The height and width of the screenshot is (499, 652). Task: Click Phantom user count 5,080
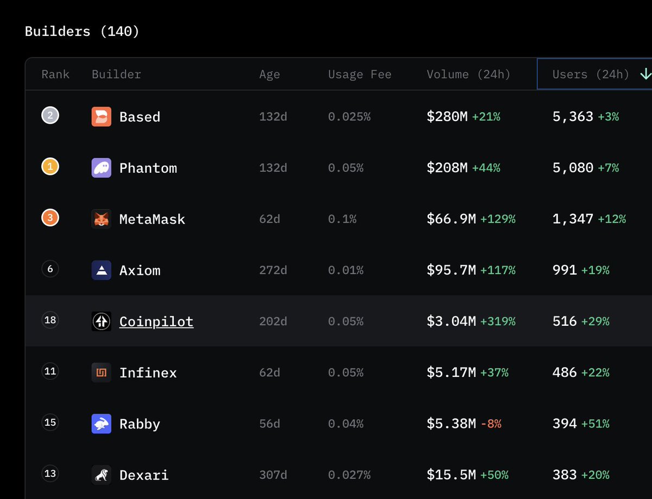pyautogui.click(x=573, y=168)
